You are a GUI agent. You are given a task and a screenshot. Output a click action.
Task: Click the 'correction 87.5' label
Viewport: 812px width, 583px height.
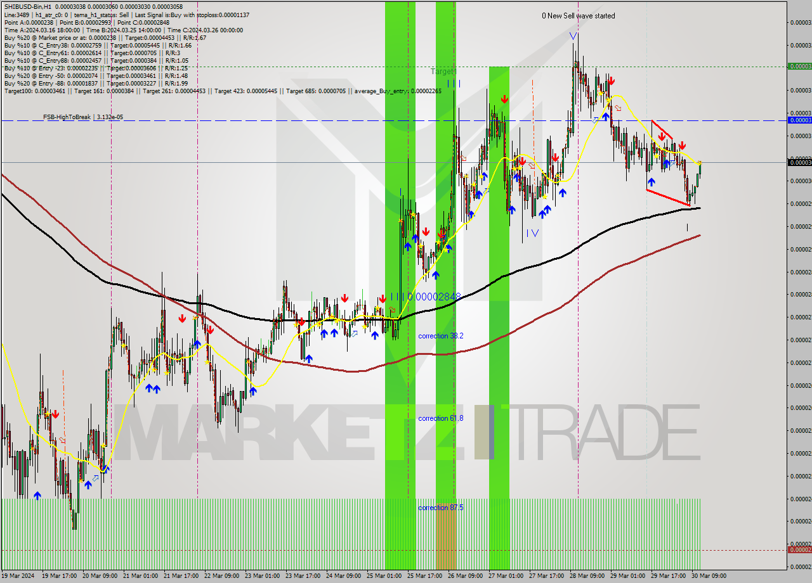tap(441, 508)
